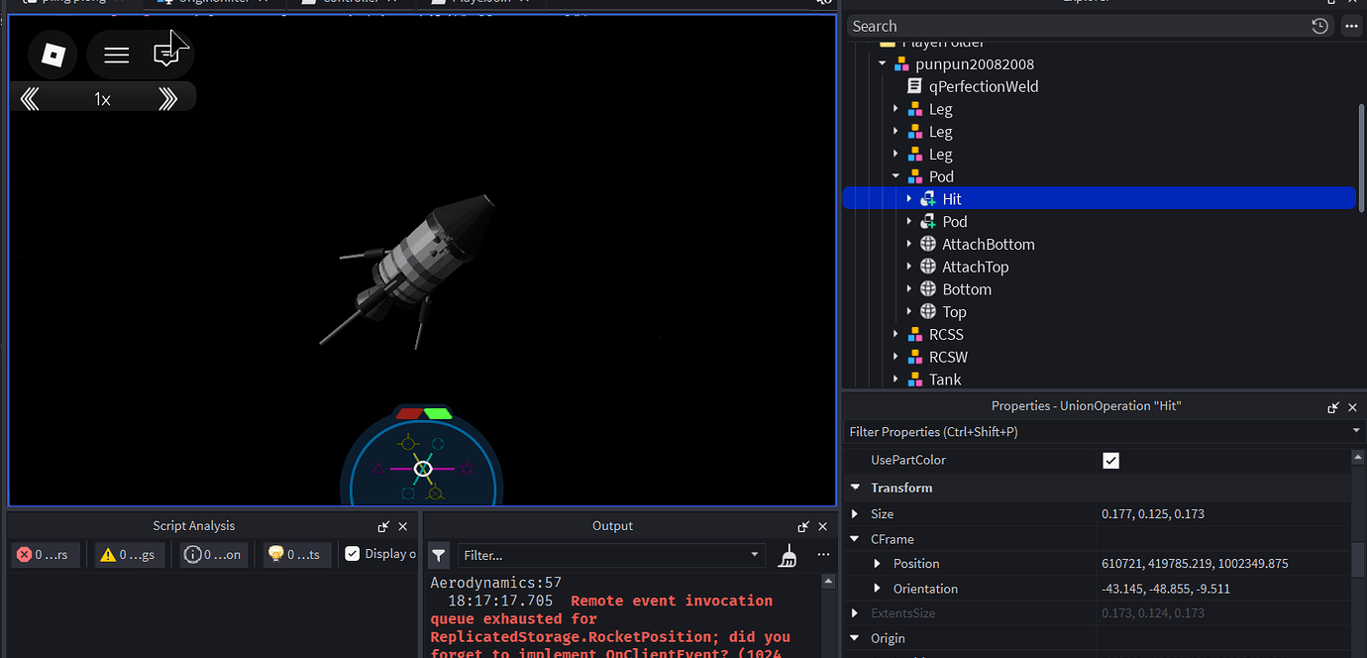
Task: Open the Roblox logo menu in viewport
Action: tap(53, 55)
